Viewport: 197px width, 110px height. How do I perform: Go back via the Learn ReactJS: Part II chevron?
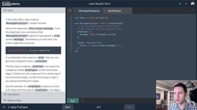click(88, 4)
